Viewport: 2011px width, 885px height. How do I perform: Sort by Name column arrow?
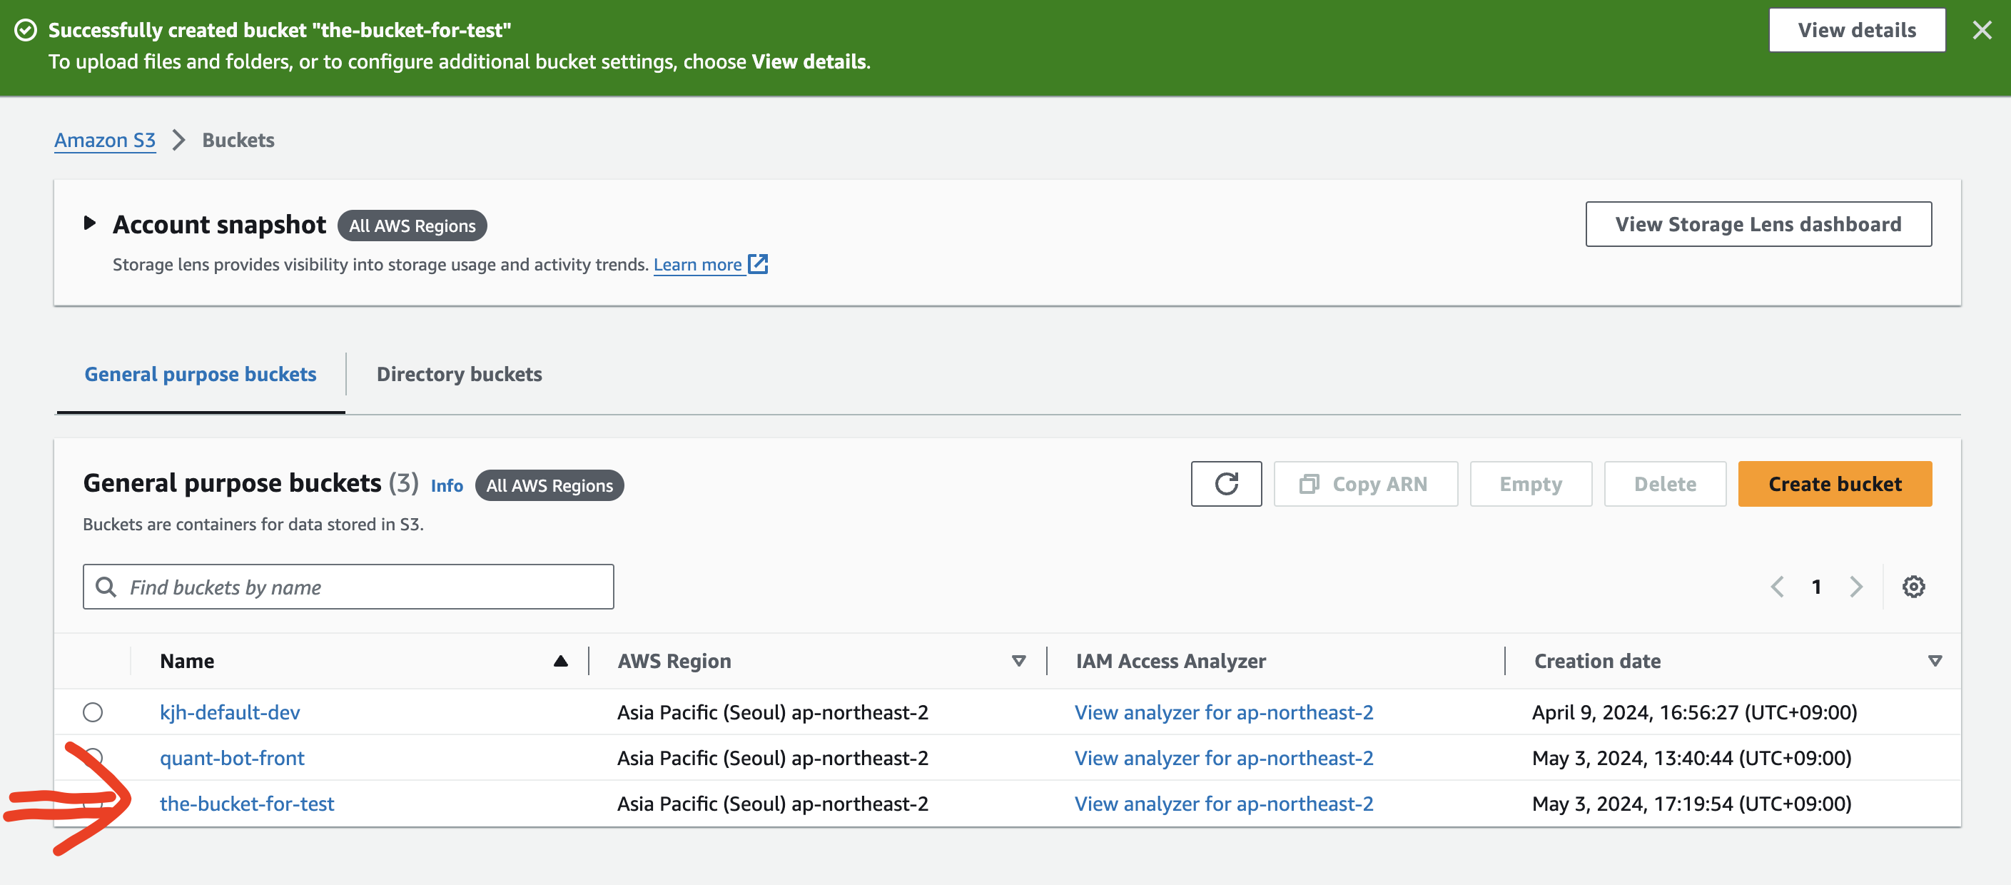click(x=559, y=661)
